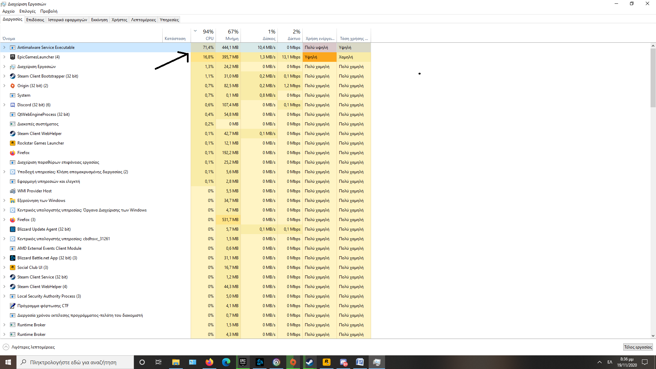
Task: Sort by the Κατάσταση column header
Action: 177,35
